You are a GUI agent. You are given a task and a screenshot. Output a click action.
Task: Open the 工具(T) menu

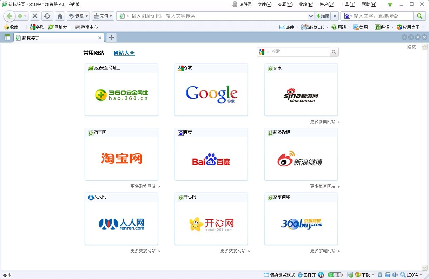(348, 5)
